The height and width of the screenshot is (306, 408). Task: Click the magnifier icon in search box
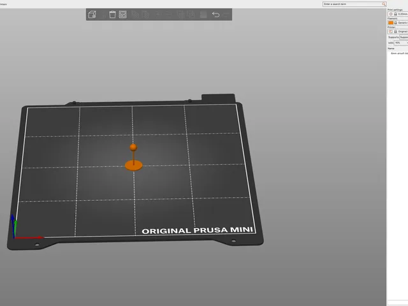(384, 4)
